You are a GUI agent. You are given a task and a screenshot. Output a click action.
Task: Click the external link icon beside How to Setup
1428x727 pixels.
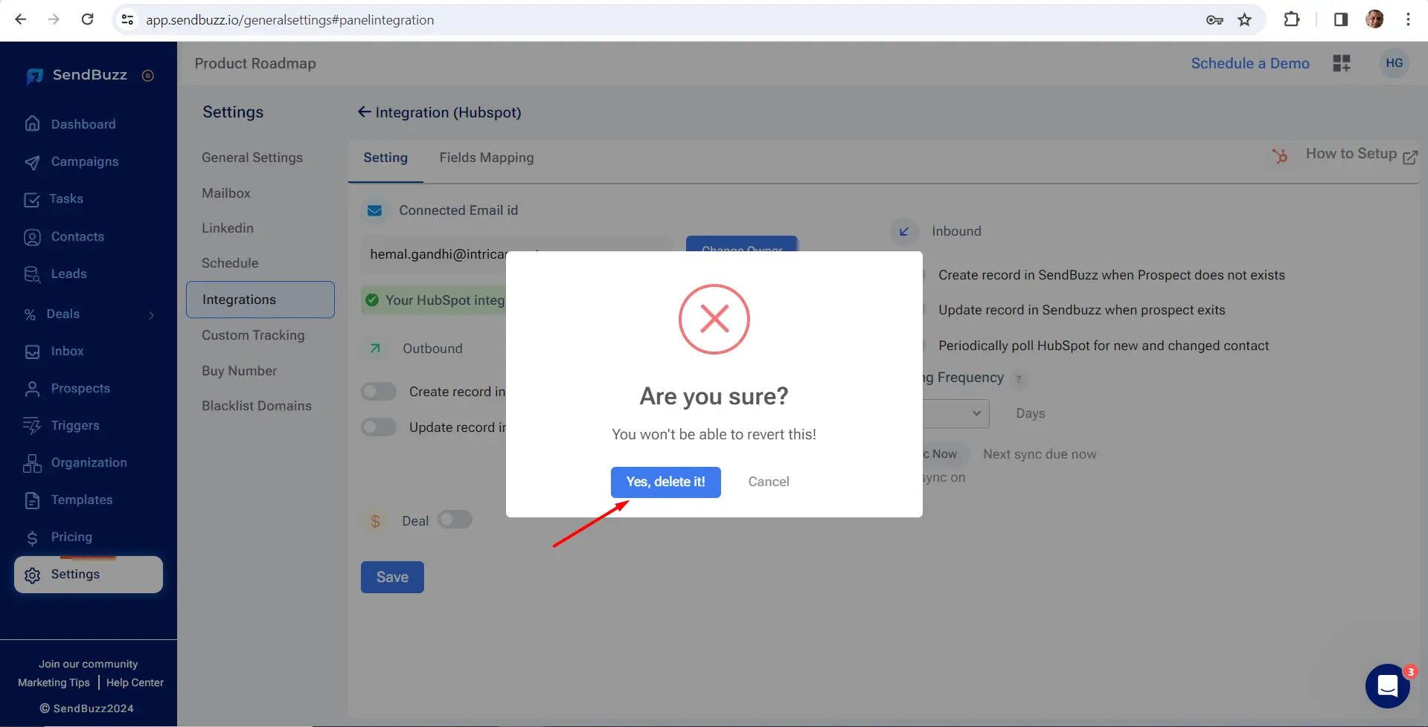[x=1409, y=157]
